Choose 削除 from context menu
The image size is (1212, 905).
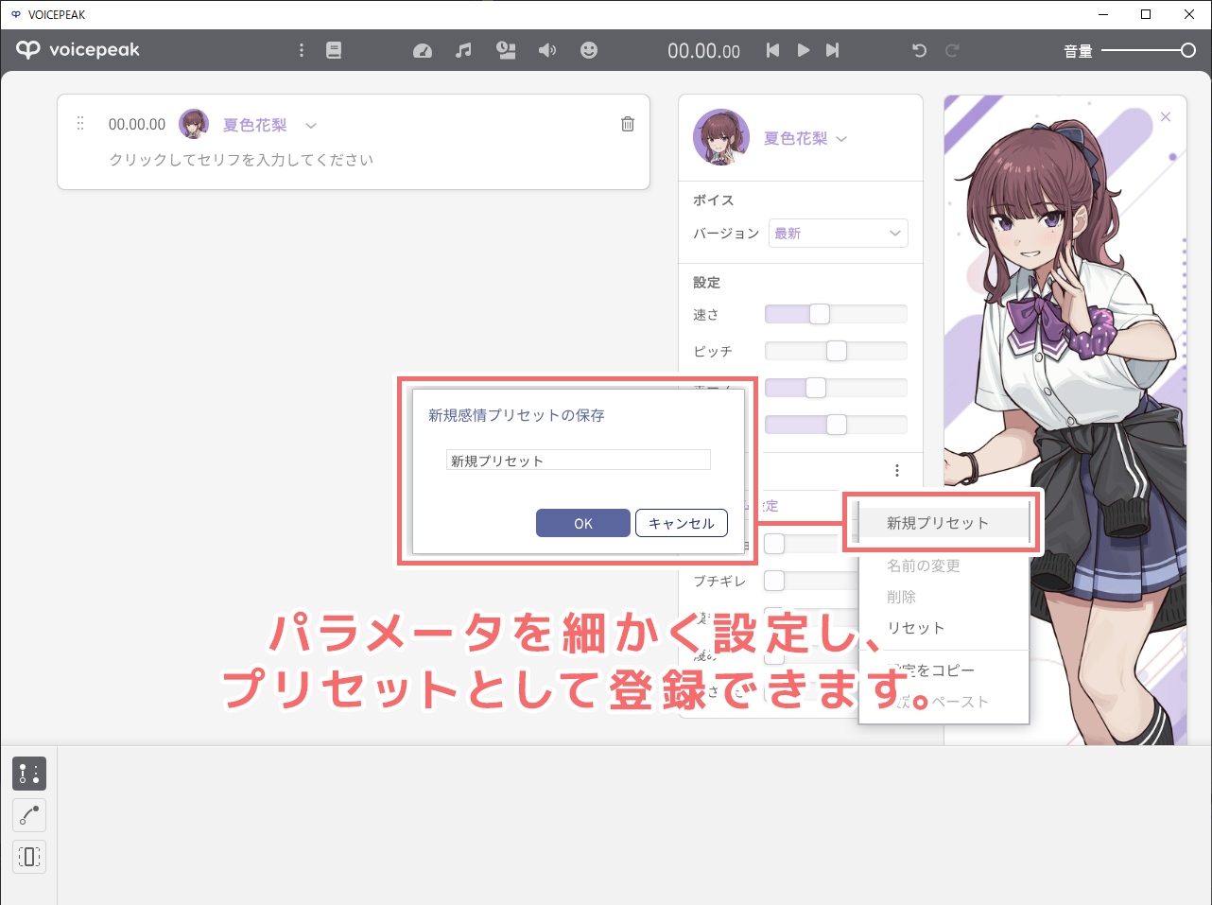pyautogui.click(x=944, y=597)
